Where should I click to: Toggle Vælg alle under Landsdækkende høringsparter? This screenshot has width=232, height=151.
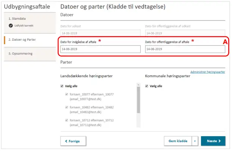click(62, 86)
